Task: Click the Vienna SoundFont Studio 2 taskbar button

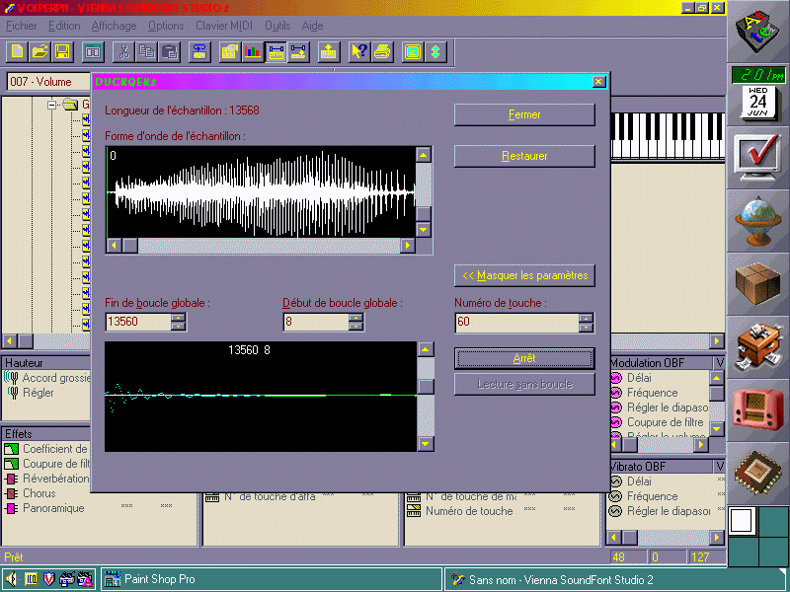Action: (x=615, y=579)
